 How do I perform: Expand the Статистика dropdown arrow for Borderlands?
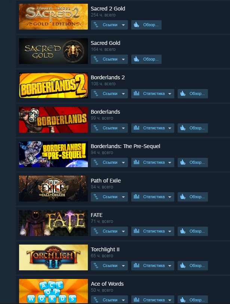point(170,128)
